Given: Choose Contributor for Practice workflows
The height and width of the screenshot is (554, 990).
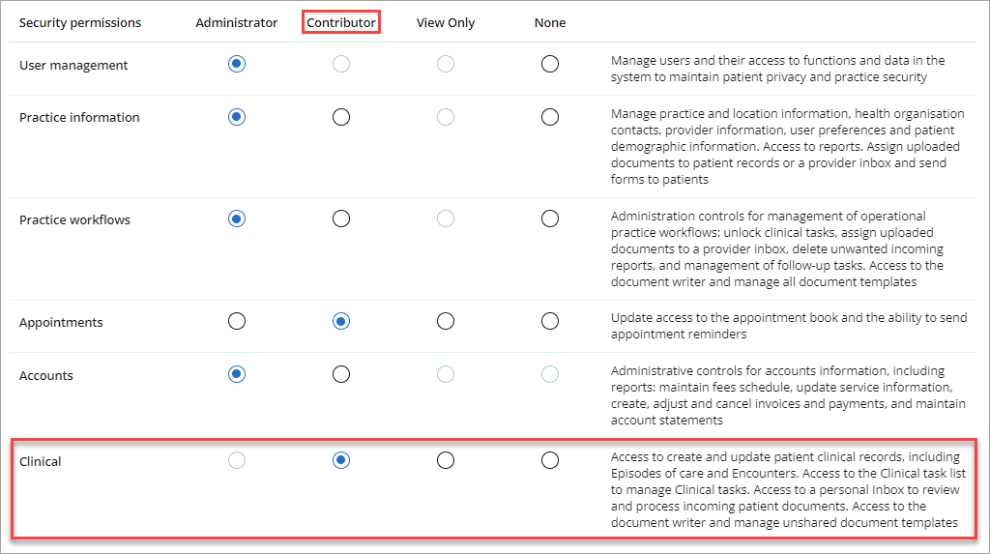Looking at the screenshot, I should tap(341, 219).
